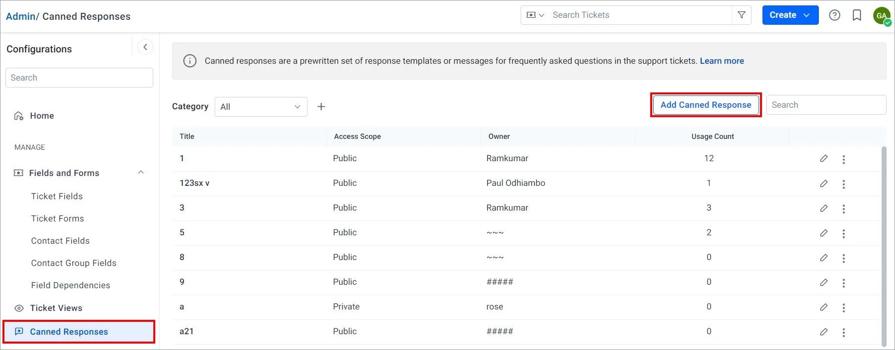Click the Add Canned Response button
The width and height of the screenshot is (895, 350).
706,105
